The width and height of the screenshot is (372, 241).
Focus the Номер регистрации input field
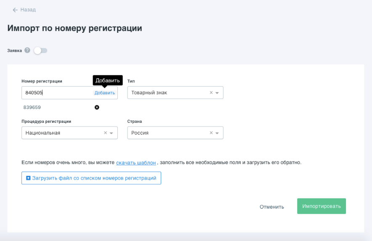point(57,93)
